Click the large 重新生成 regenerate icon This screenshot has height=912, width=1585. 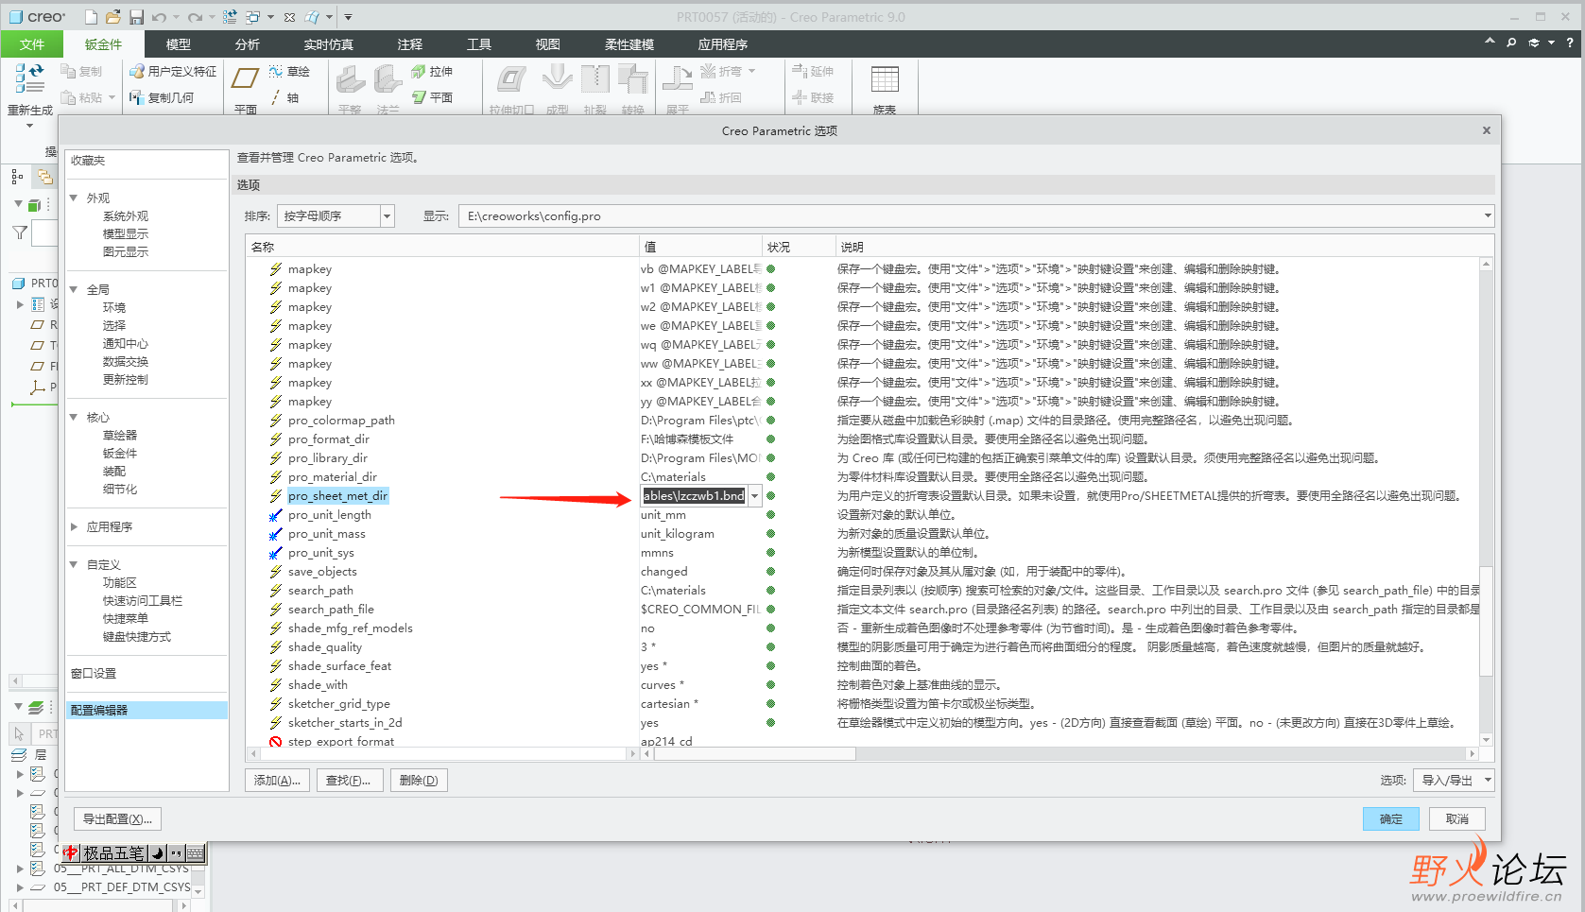(x=29, y=78)
